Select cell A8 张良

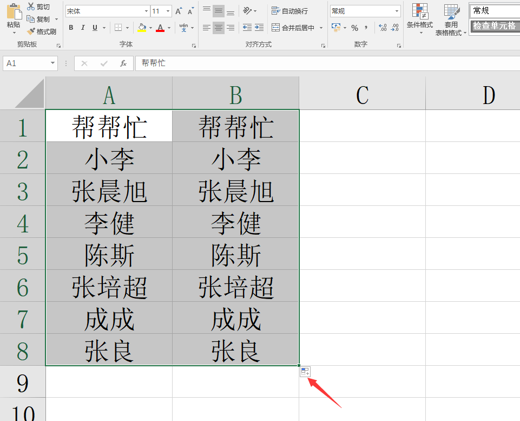109,349
